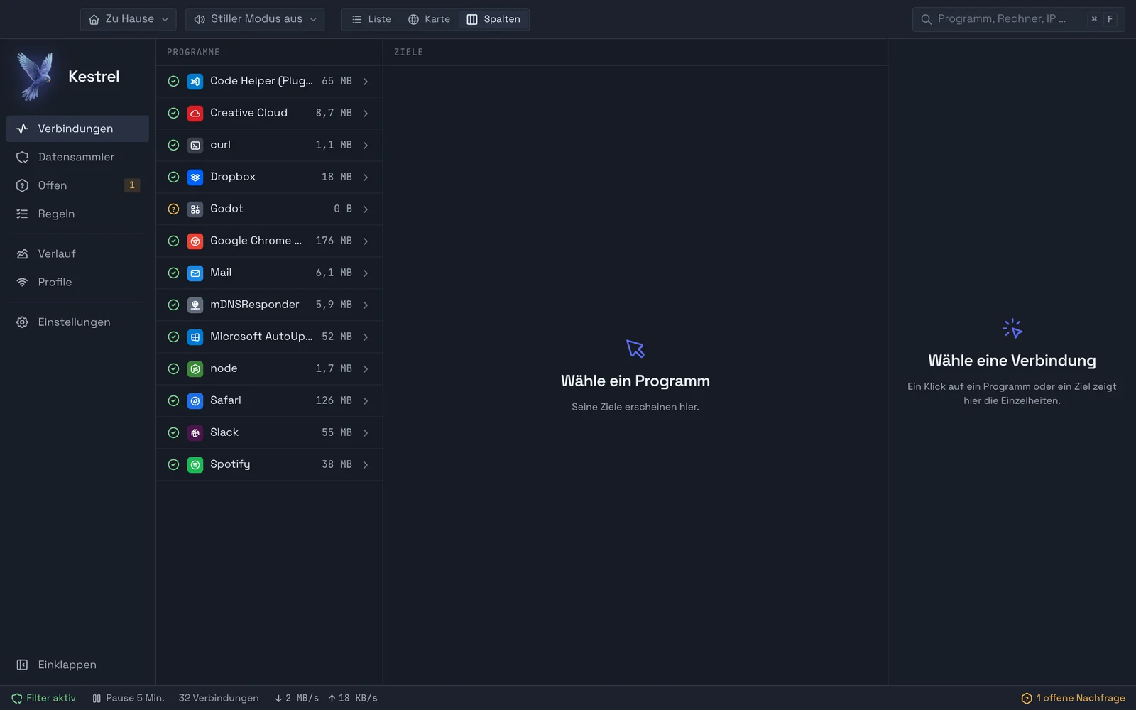
Task: Click the Safari compass icon
Action: [195, 400]
